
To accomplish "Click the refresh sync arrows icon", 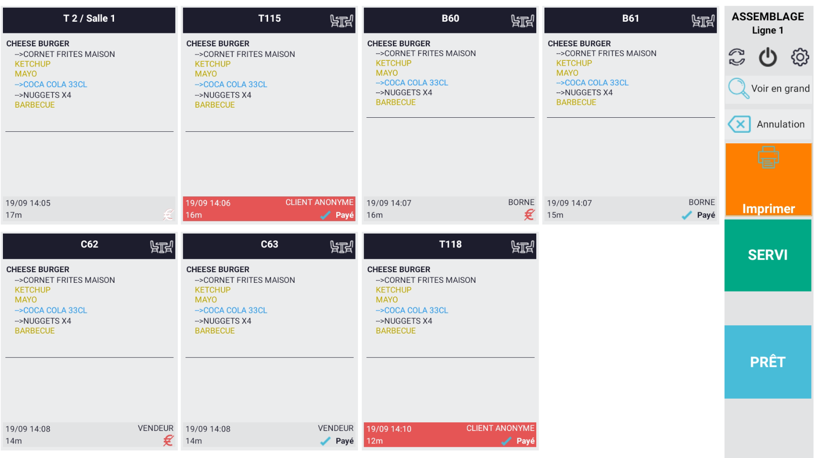I will click(x=737, y=57).
